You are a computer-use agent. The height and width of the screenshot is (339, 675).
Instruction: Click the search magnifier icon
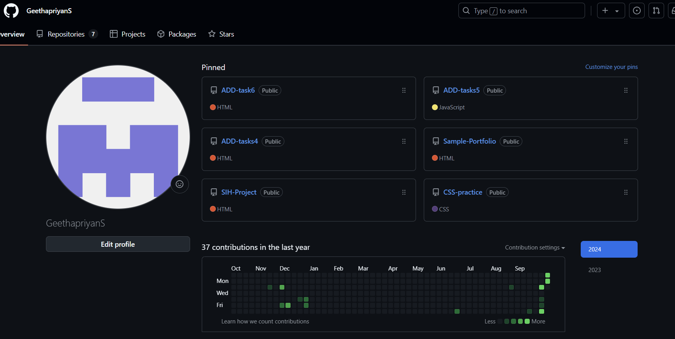466,11
